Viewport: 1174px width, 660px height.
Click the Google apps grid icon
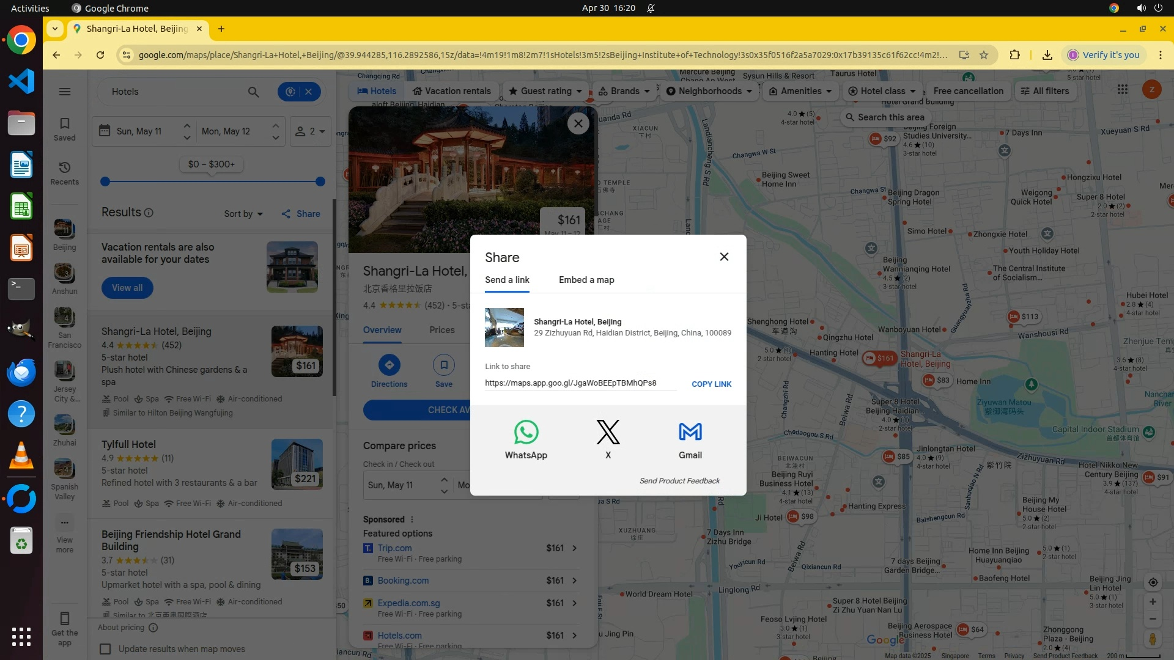pyautogui.click(x=1122, y=90)
